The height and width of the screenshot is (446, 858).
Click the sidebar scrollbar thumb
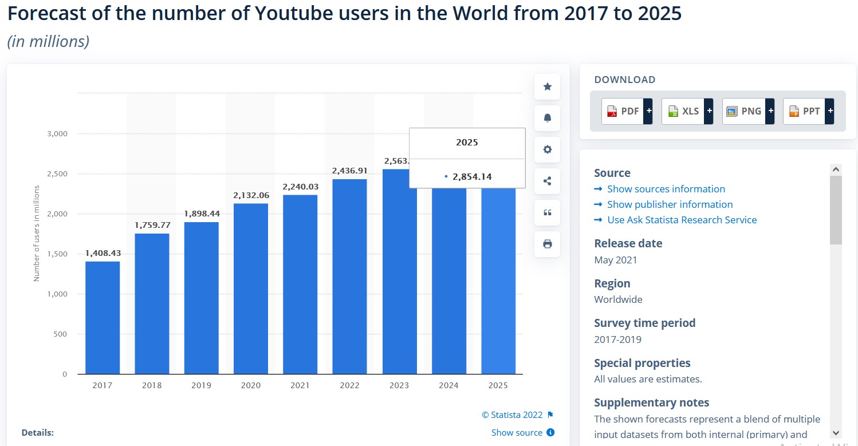(x=836, y=210)
